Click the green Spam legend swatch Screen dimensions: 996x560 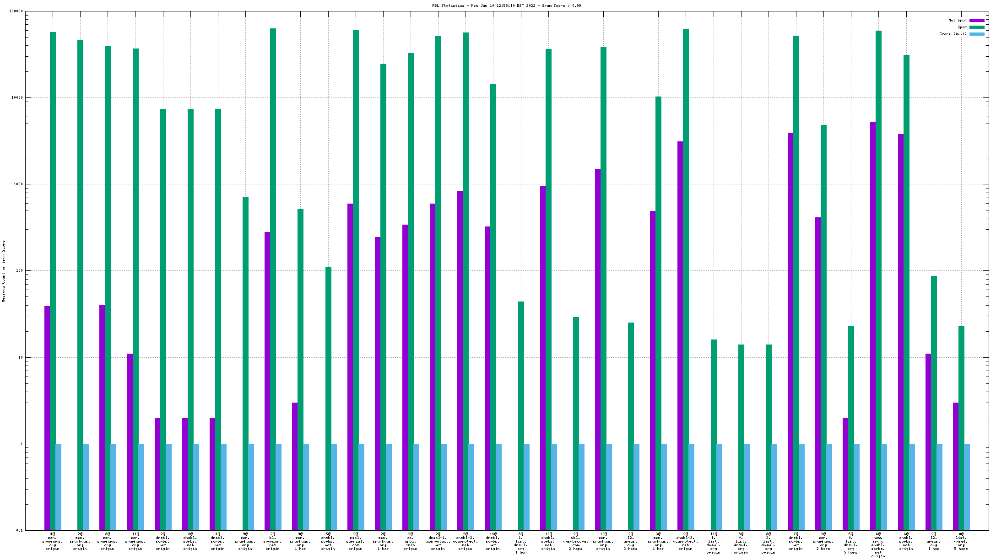point(977,27)
